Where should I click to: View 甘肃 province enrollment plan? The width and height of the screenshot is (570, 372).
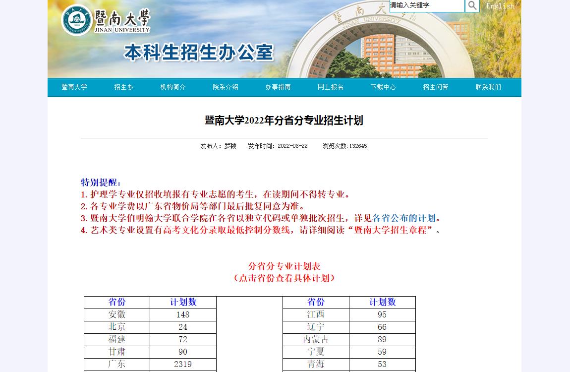(x=116, y=352)
